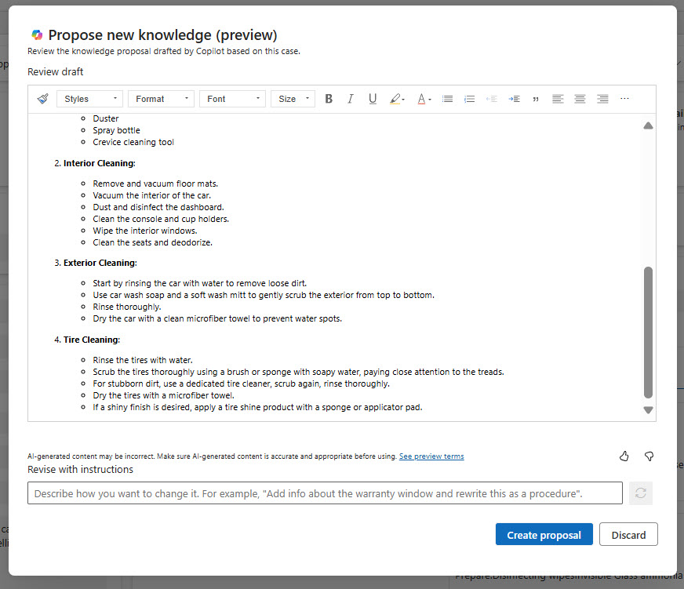
Task: Pick the text highlight color
Action: tap(397, 99)
